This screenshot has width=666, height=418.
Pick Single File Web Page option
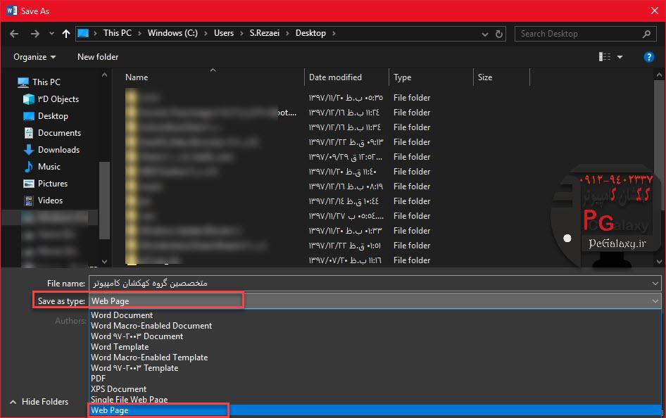click(x=130, y=400)
